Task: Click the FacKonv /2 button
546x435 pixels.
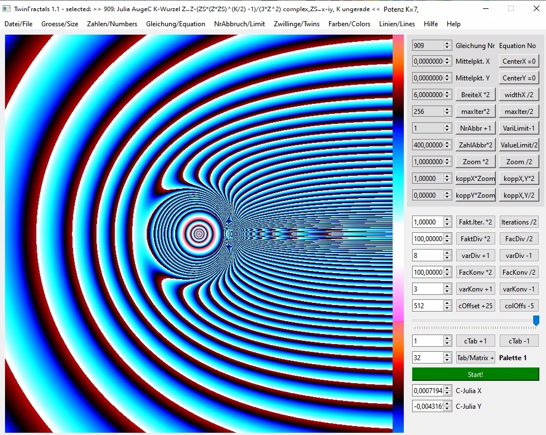Action: tap(519, 272)
